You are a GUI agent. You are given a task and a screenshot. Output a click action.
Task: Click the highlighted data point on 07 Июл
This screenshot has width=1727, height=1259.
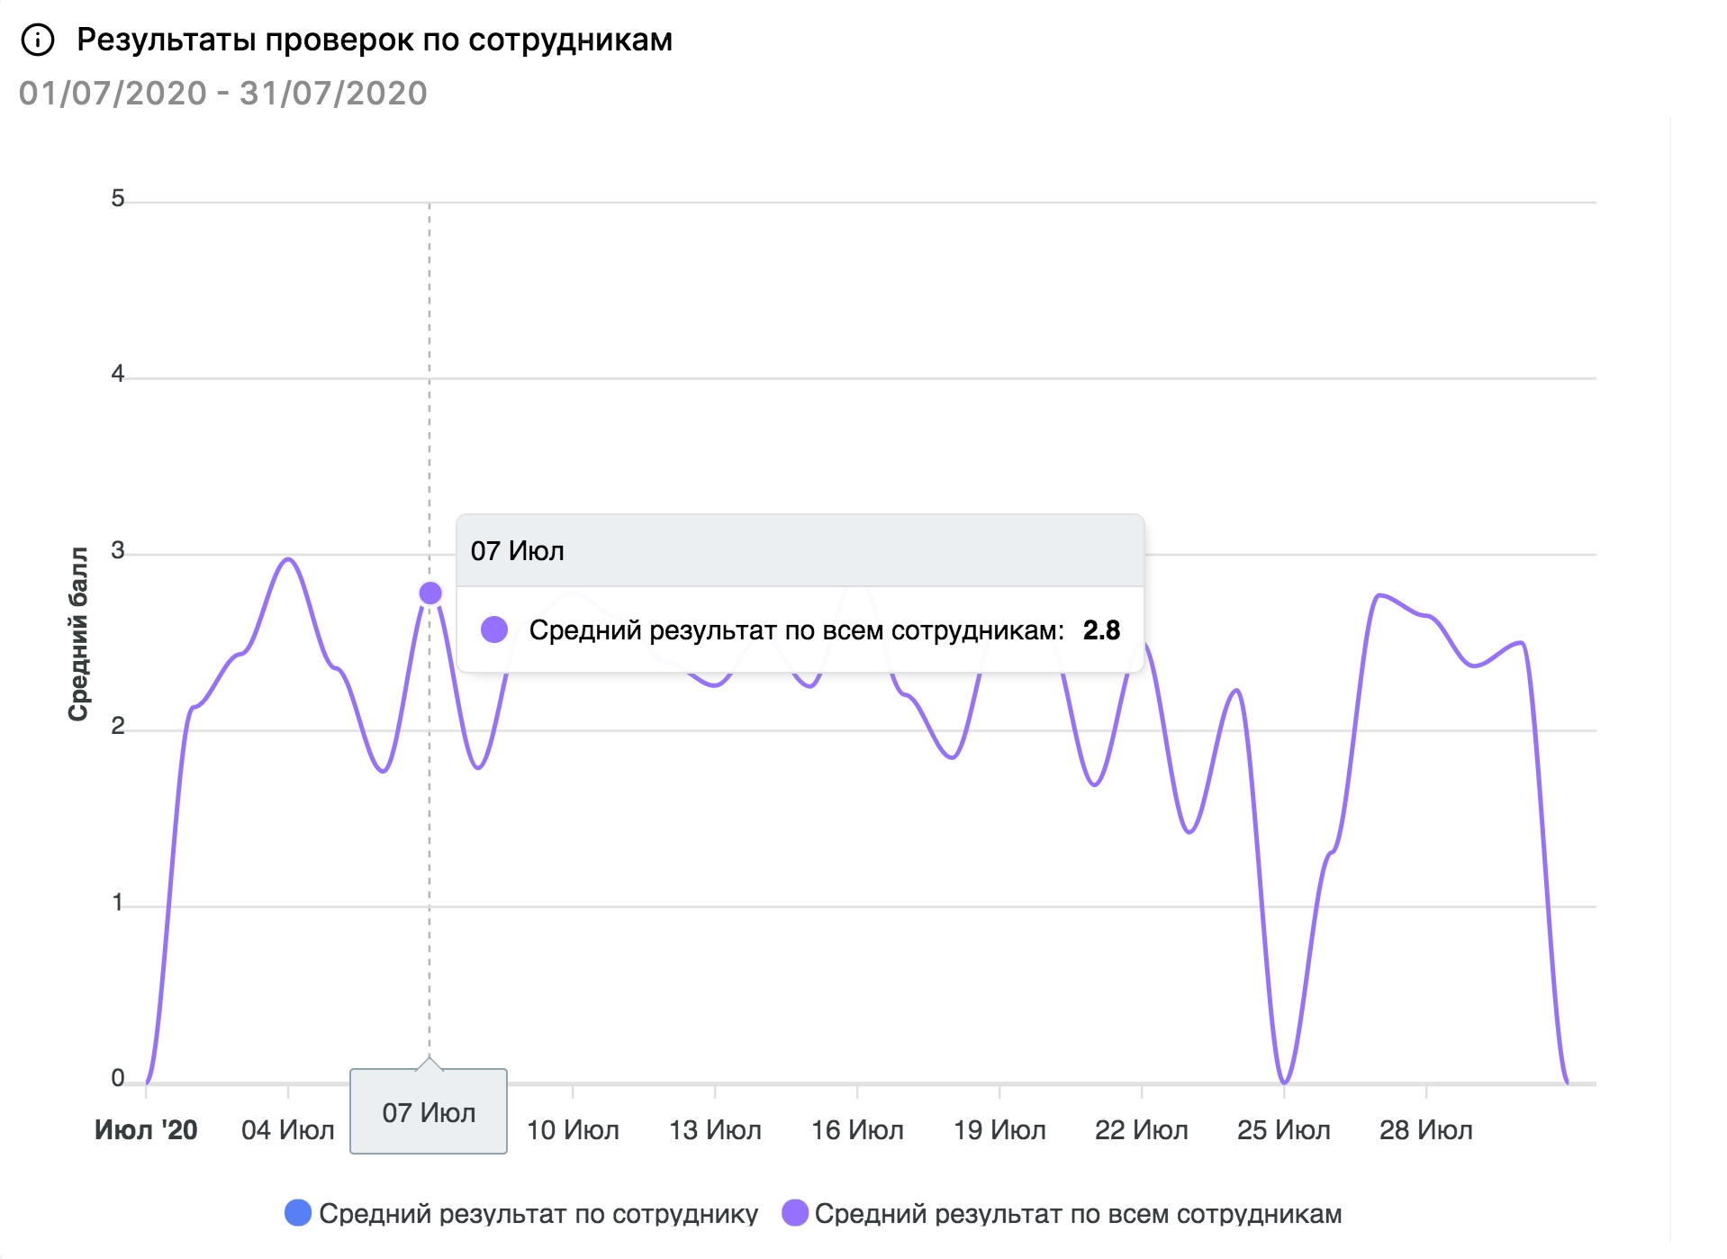pyautogui.click(x=430, y=593)
